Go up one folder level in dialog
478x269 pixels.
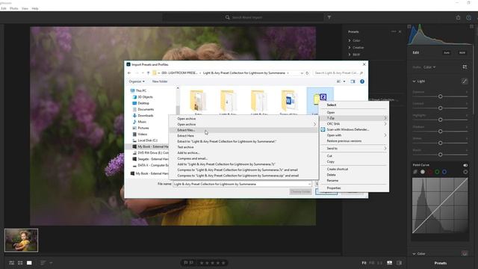[148, 73]
